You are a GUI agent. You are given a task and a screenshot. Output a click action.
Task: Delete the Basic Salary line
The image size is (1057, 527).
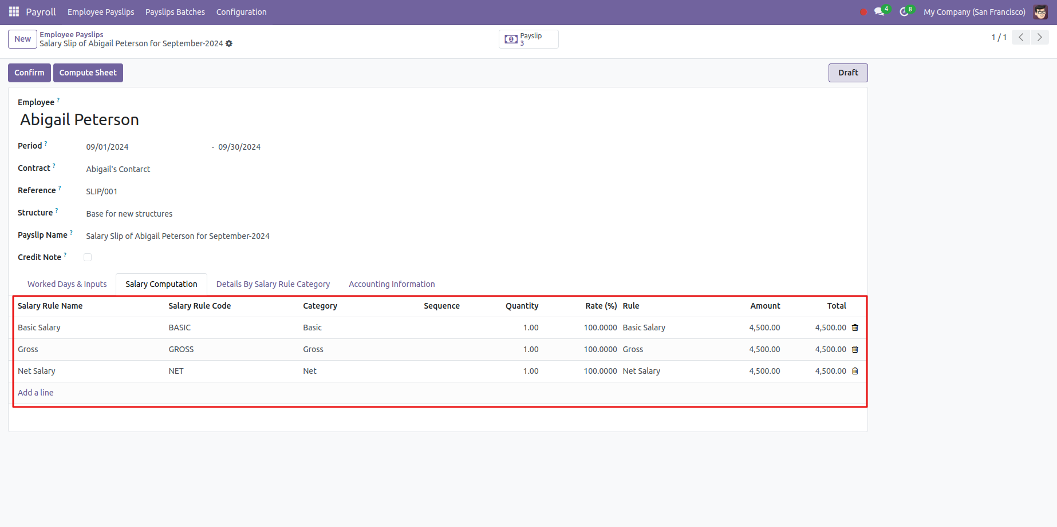855,328
